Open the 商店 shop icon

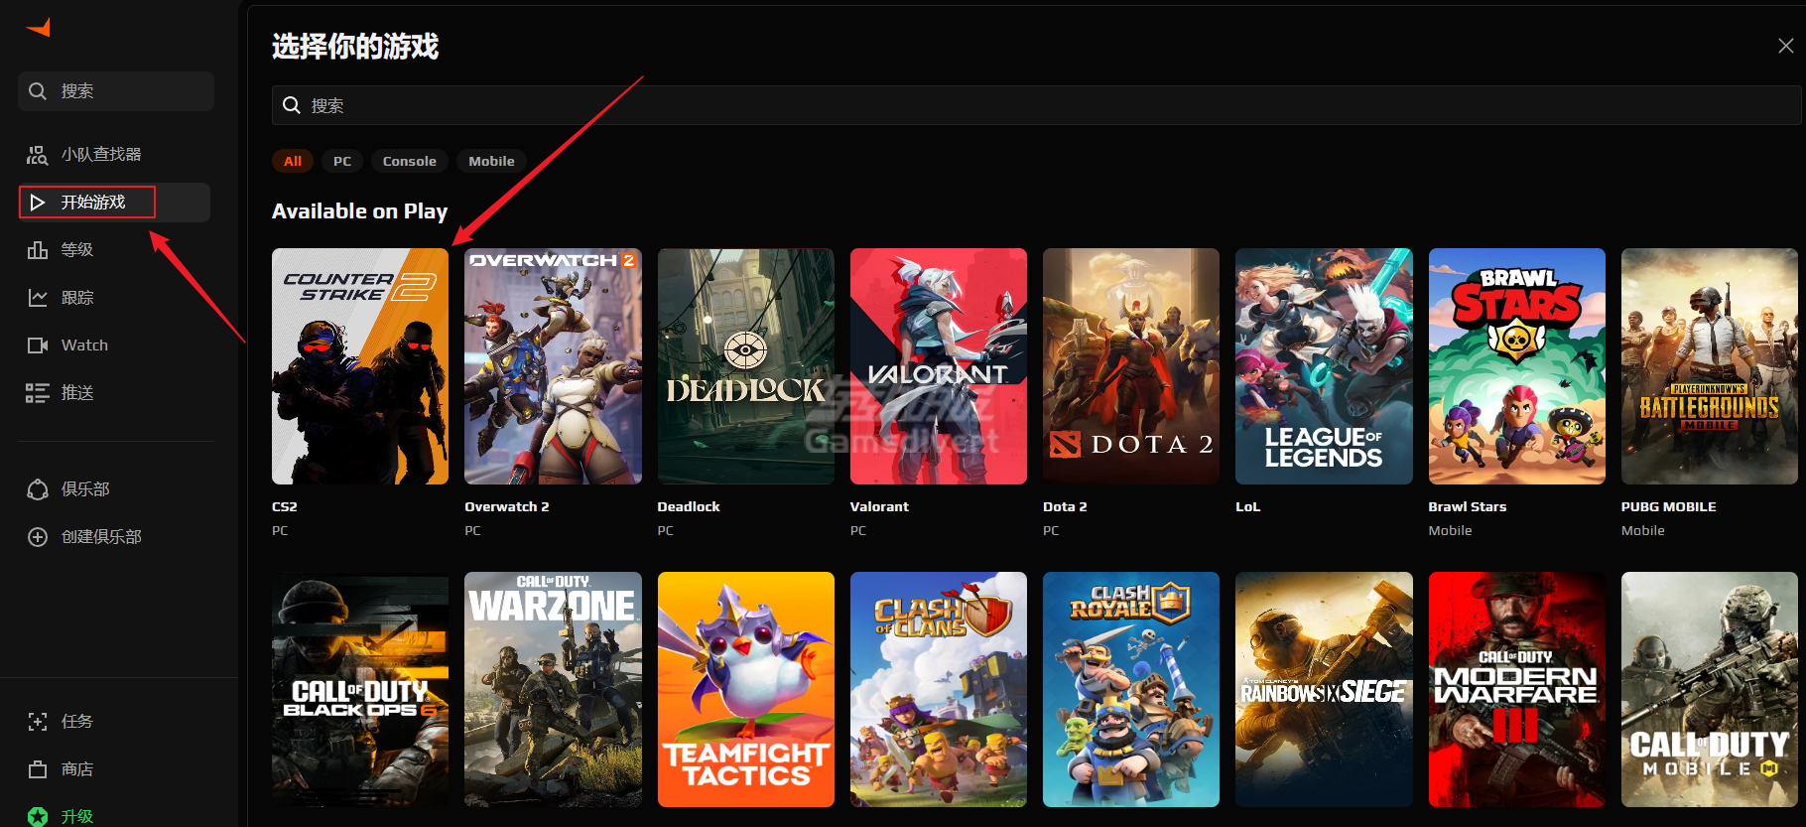click(x=38, y=769)
